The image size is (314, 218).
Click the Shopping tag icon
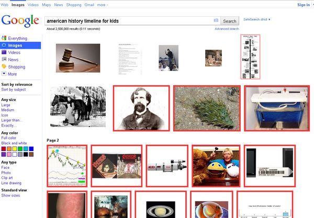(4, 66)
